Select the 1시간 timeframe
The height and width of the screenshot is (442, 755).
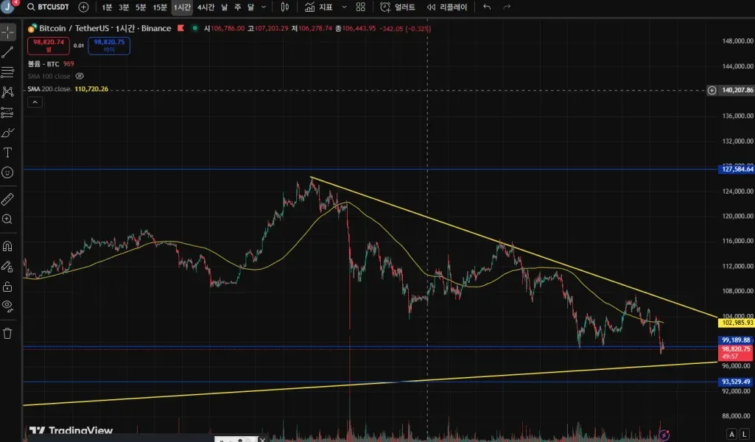182,7
